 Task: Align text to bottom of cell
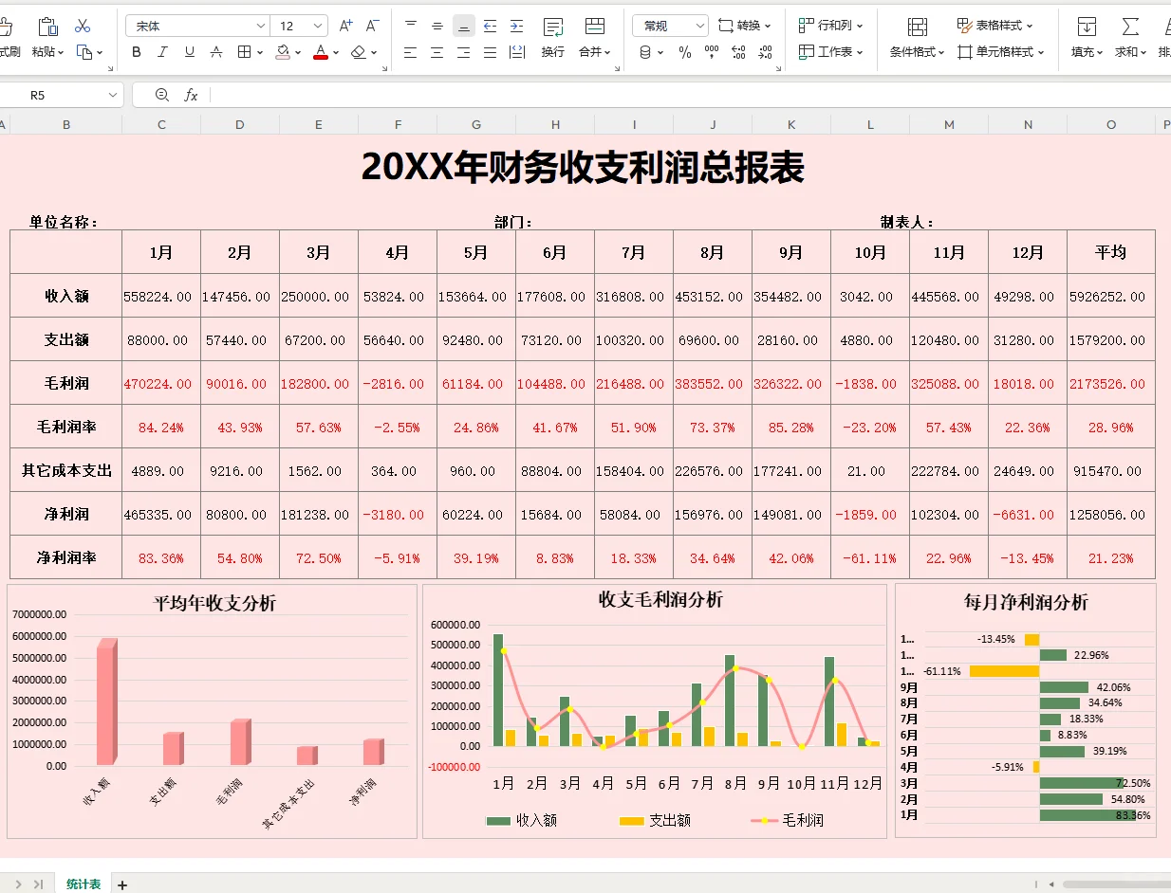click(464, 26)
